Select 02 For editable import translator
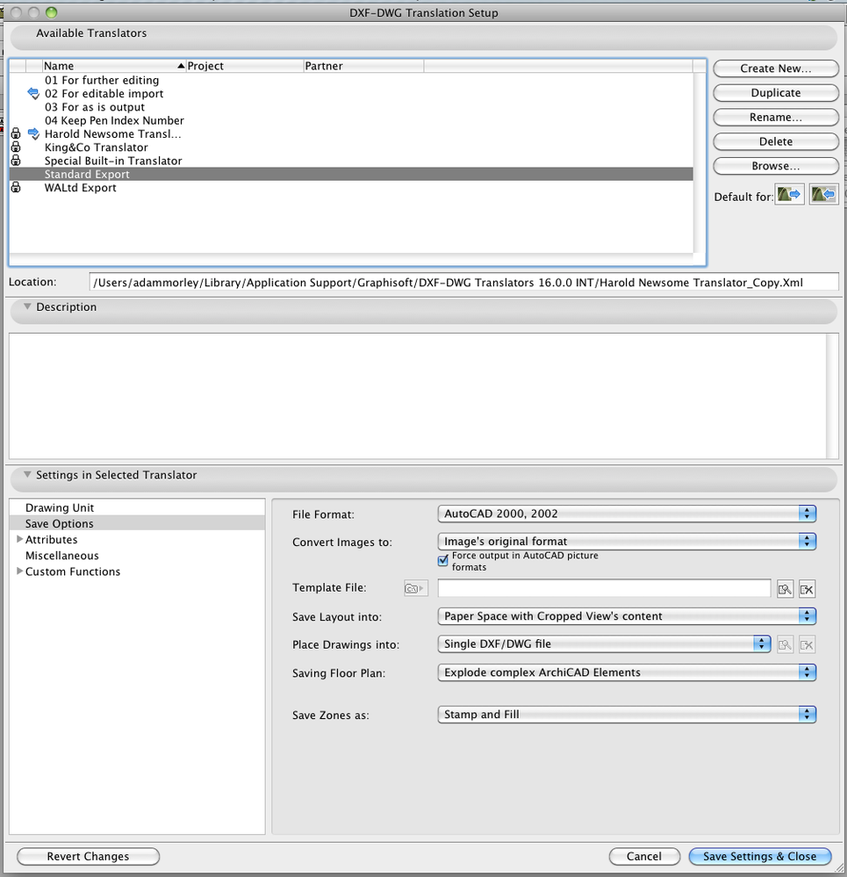This screenshot has width=847, height=877. pyautogui.click(x=351, y=93)
